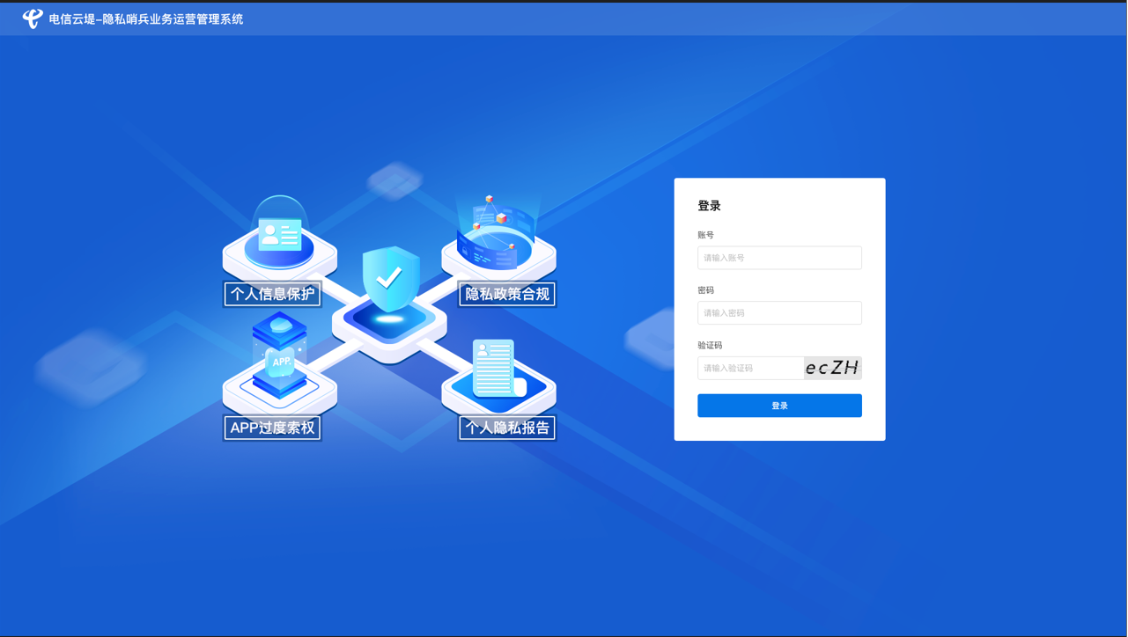Focus the 密码 password input field
The image size is (1128, 637).
(779, 312)
